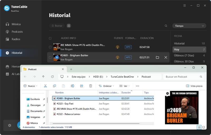
Task: Open the Radios section in TuneCable
Action: tap(13, 39)
